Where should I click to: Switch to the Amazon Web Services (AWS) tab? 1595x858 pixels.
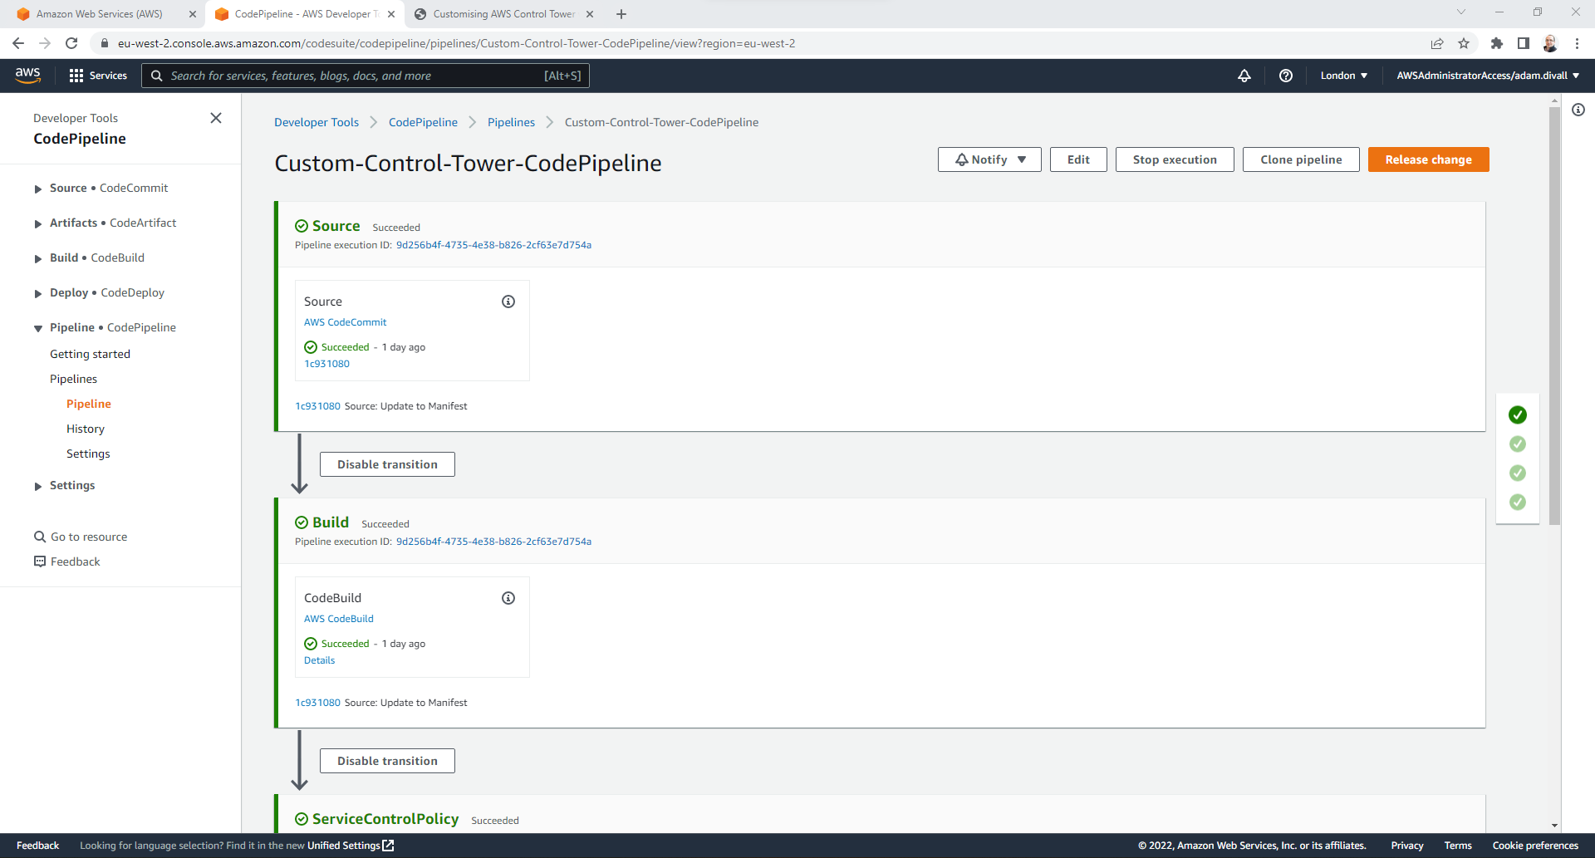point(100,14)
